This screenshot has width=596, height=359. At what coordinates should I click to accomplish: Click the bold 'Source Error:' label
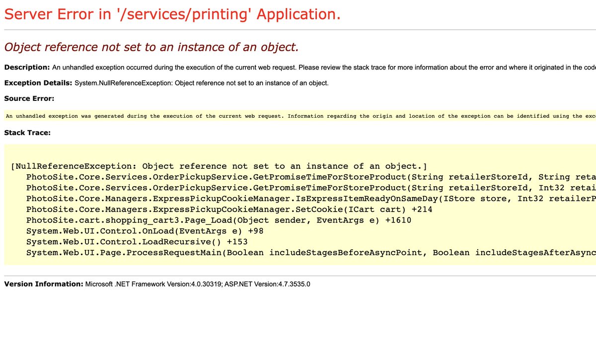29,99
